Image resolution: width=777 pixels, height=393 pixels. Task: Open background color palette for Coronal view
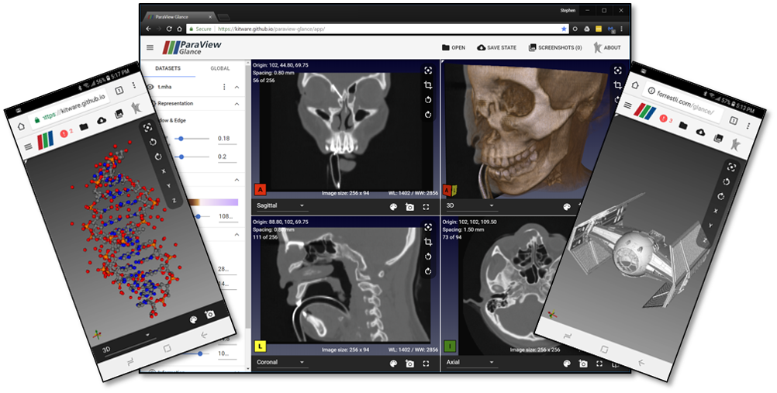(393, 364)
